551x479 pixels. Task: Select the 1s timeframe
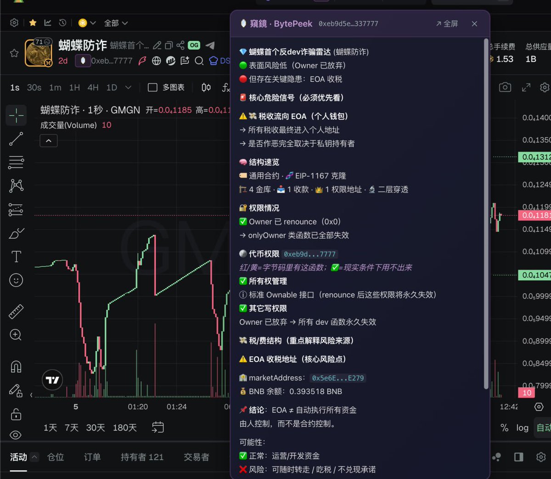click(x=15, y=87)
